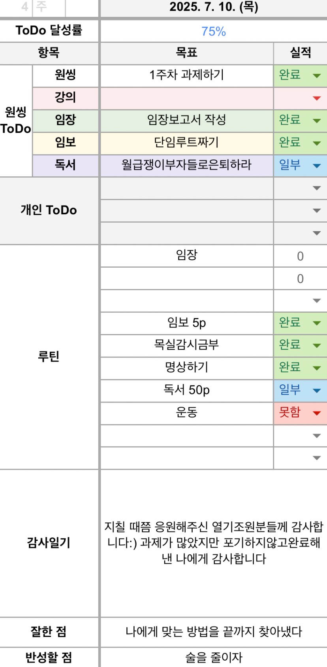Open 일부 dropdown for 월급쟁이부자들로은퇴하라
327x667 pixels.
click(x=317, y=166)
